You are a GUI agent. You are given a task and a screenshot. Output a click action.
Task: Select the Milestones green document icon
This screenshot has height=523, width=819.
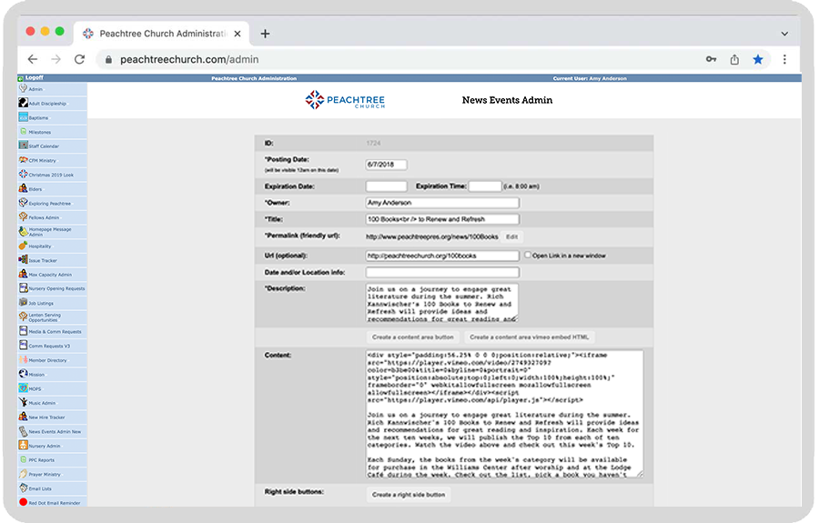click(x=23, y=131)
